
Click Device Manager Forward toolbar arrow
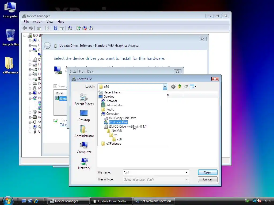[31, 28]
